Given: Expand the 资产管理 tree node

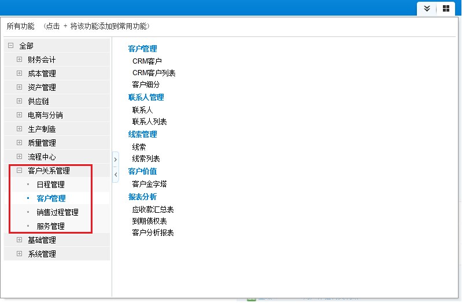Looking at the screenshot, I should pos(20,87).
